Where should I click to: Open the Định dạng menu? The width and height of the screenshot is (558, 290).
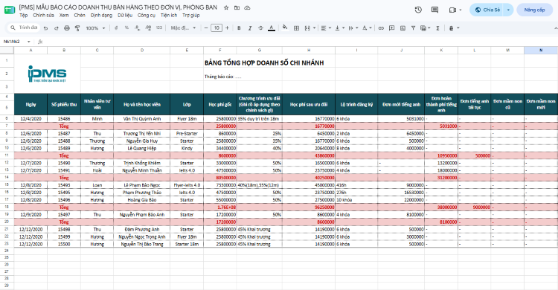click(101, 16)
